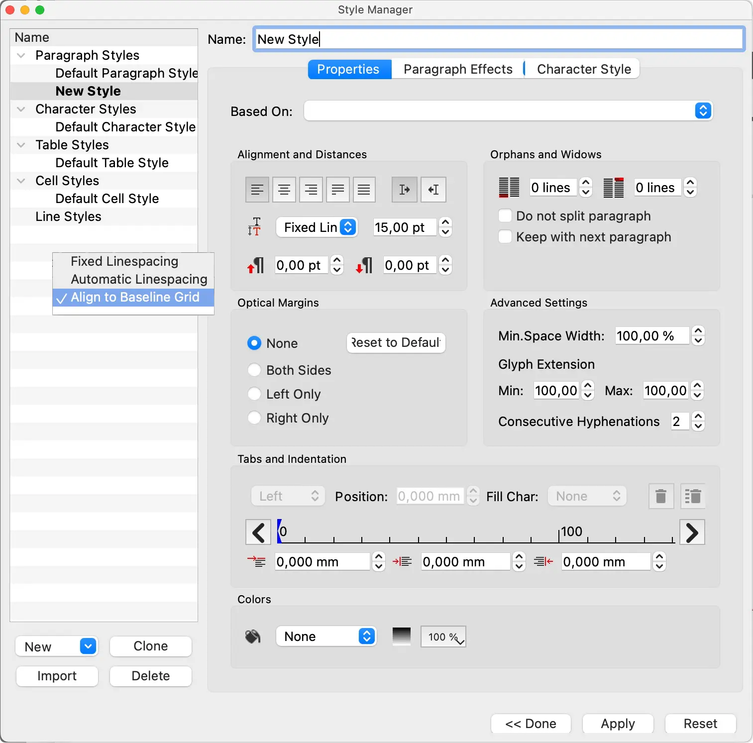Screen dimensions: 753x743
Task: Choose the forced justified alignment icon
Action: click(364, 190)
